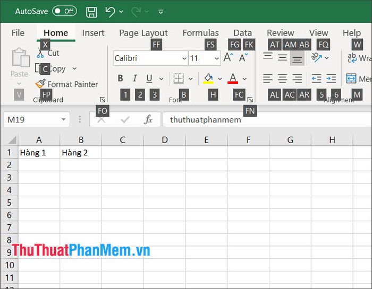
Task: Select Middle Align icon
Action: point(282,57)
